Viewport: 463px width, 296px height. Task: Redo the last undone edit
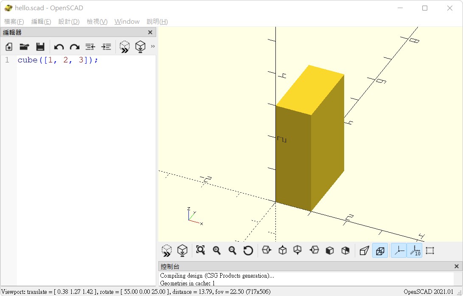74,47
